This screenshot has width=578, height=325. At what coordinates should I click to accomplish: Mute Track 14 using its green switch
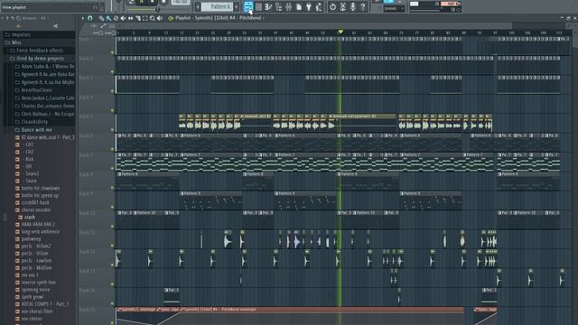[x=112, y=303]
